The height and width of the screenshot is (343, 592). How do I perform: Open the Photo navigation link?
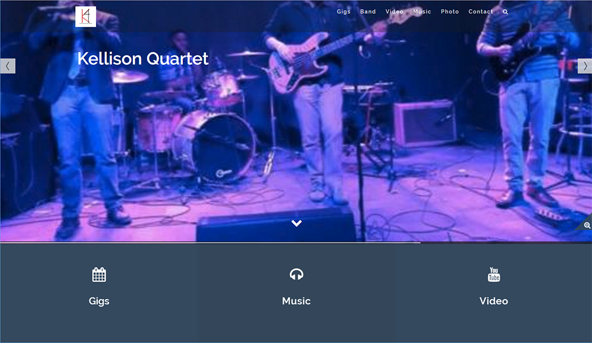pyautogui.click(x=450, y=12)
